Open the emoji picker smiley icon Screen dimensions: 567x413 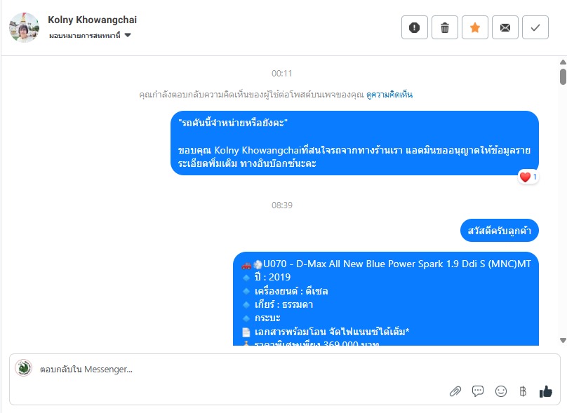(x=501, y=391)
